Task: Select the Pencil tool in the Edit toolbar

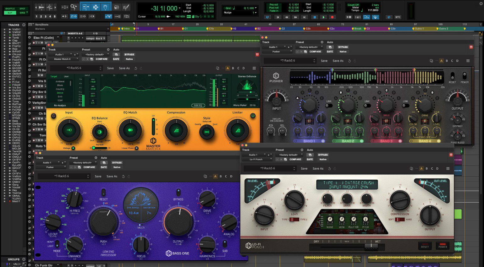Action: (126, 7)
